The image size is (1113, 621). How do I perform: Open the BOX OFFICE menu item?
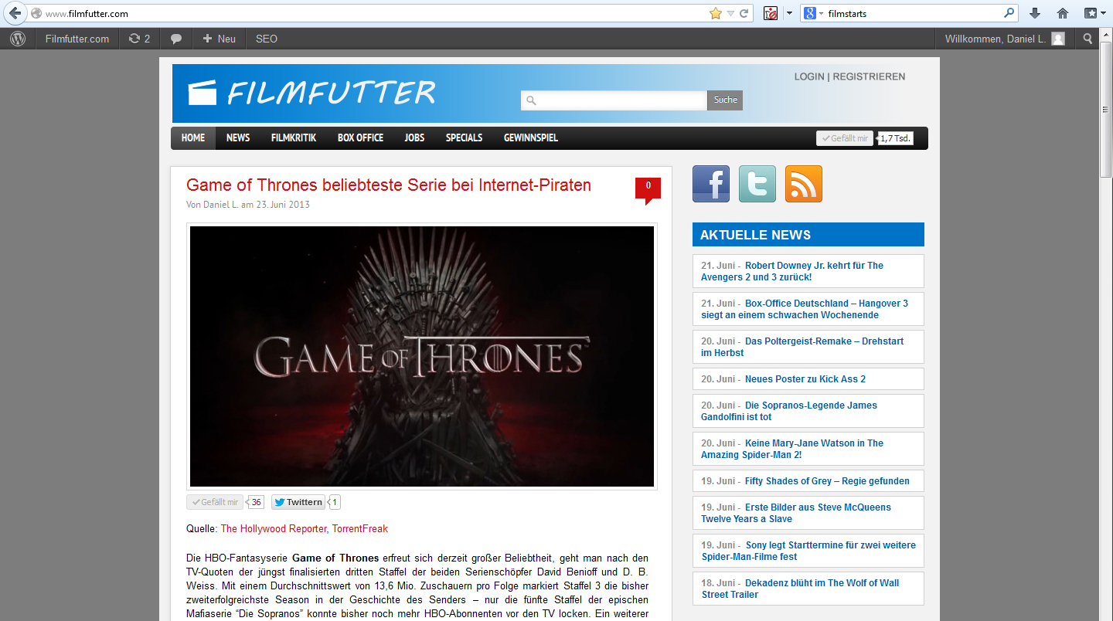(x=360, y=137)
